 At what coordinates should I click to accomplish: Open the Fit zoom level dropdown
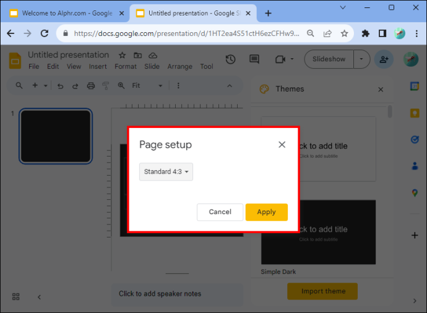[147, 86]
